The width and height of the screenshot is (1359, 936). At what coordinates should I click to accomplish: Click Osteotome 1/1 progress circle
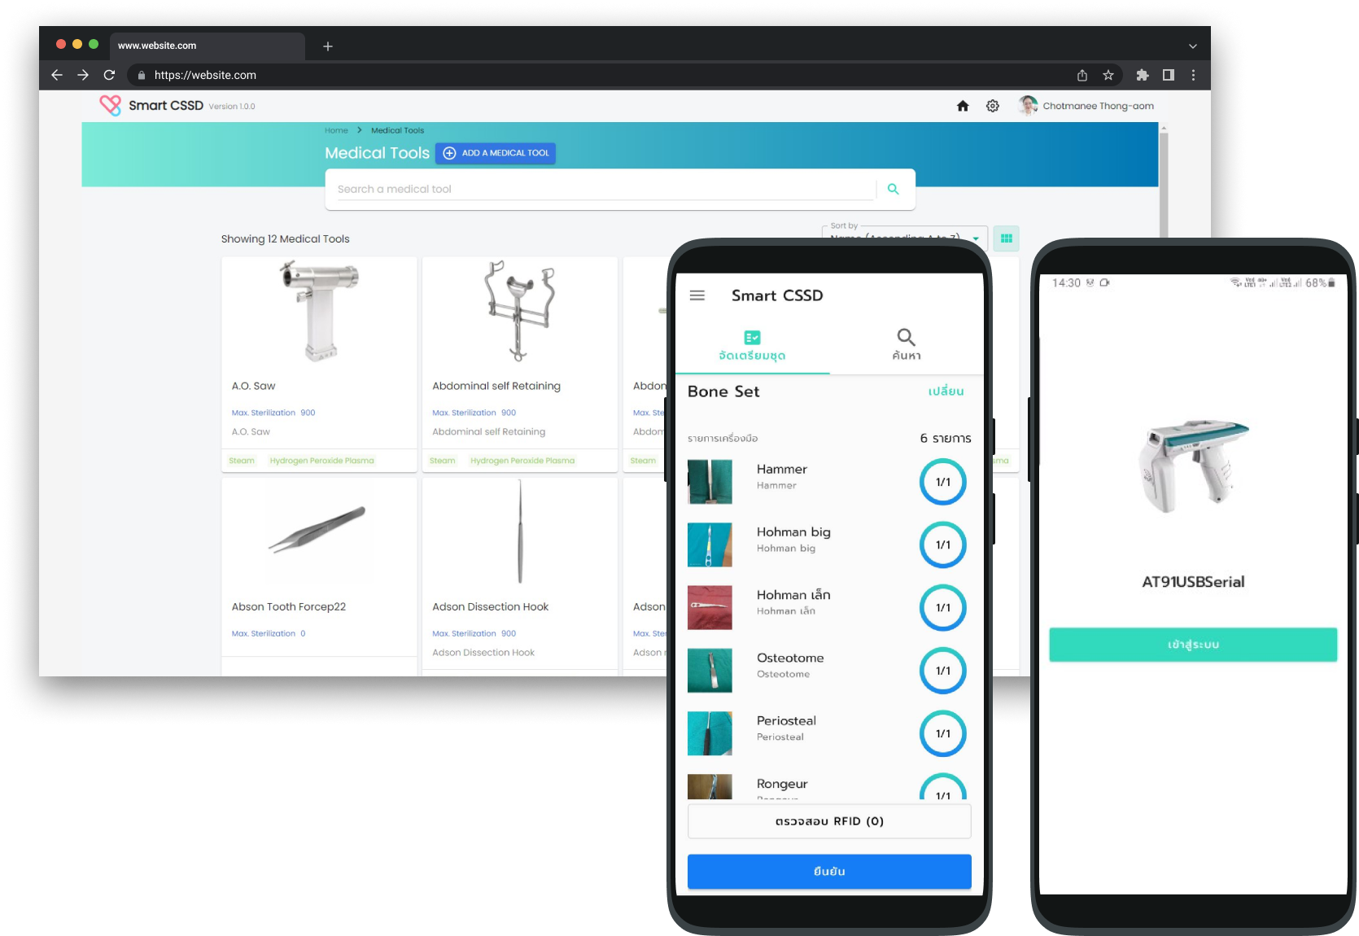pyautogui.click(x=943, y=671)
